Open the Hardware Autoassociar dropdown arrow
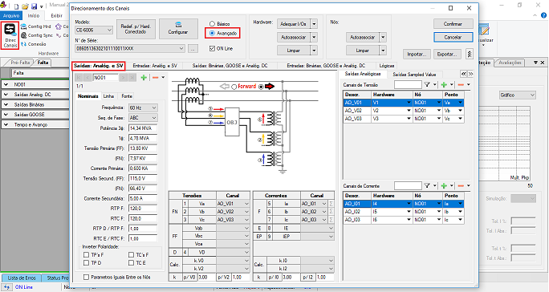Viewport: 549px width, 292px height. pyautogui.click(x=314, y=37)
